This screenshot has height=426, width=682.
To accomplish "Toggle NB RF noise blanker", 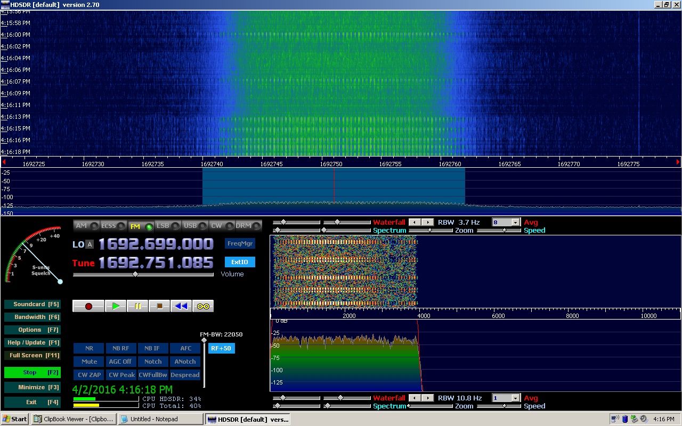I will (x=120, y=348).
